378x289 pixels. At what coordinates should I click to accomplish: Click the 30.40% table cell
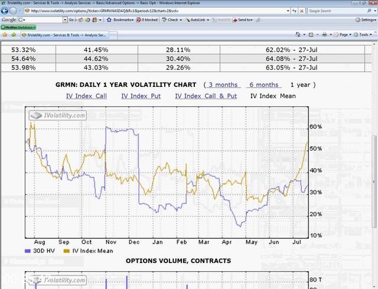pos(178,59)
